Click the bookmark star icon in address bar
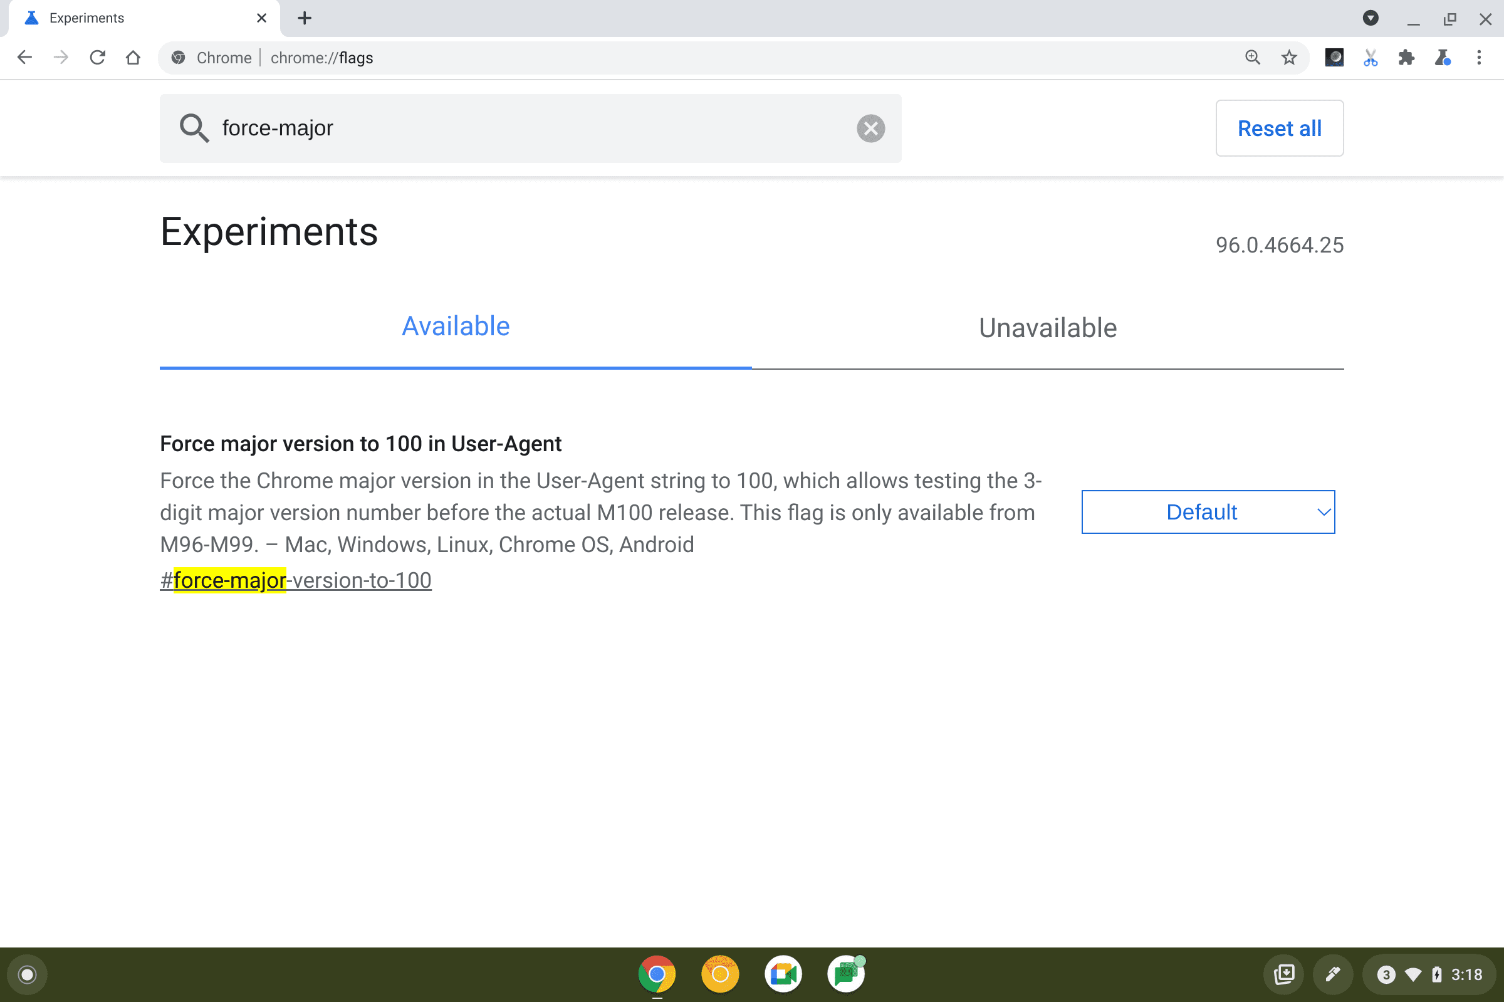 (1288, 57)
